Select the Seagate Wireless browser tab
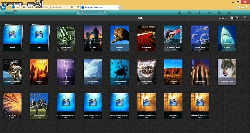Image resolution: width=250 pixels, height=133 pixels. (100, 7)
